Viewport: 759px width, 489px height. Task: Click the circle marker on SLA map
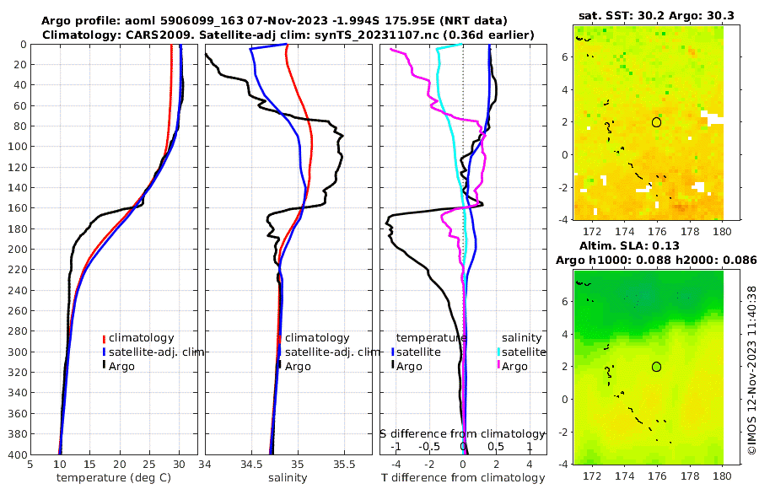(x=656, y=367)
